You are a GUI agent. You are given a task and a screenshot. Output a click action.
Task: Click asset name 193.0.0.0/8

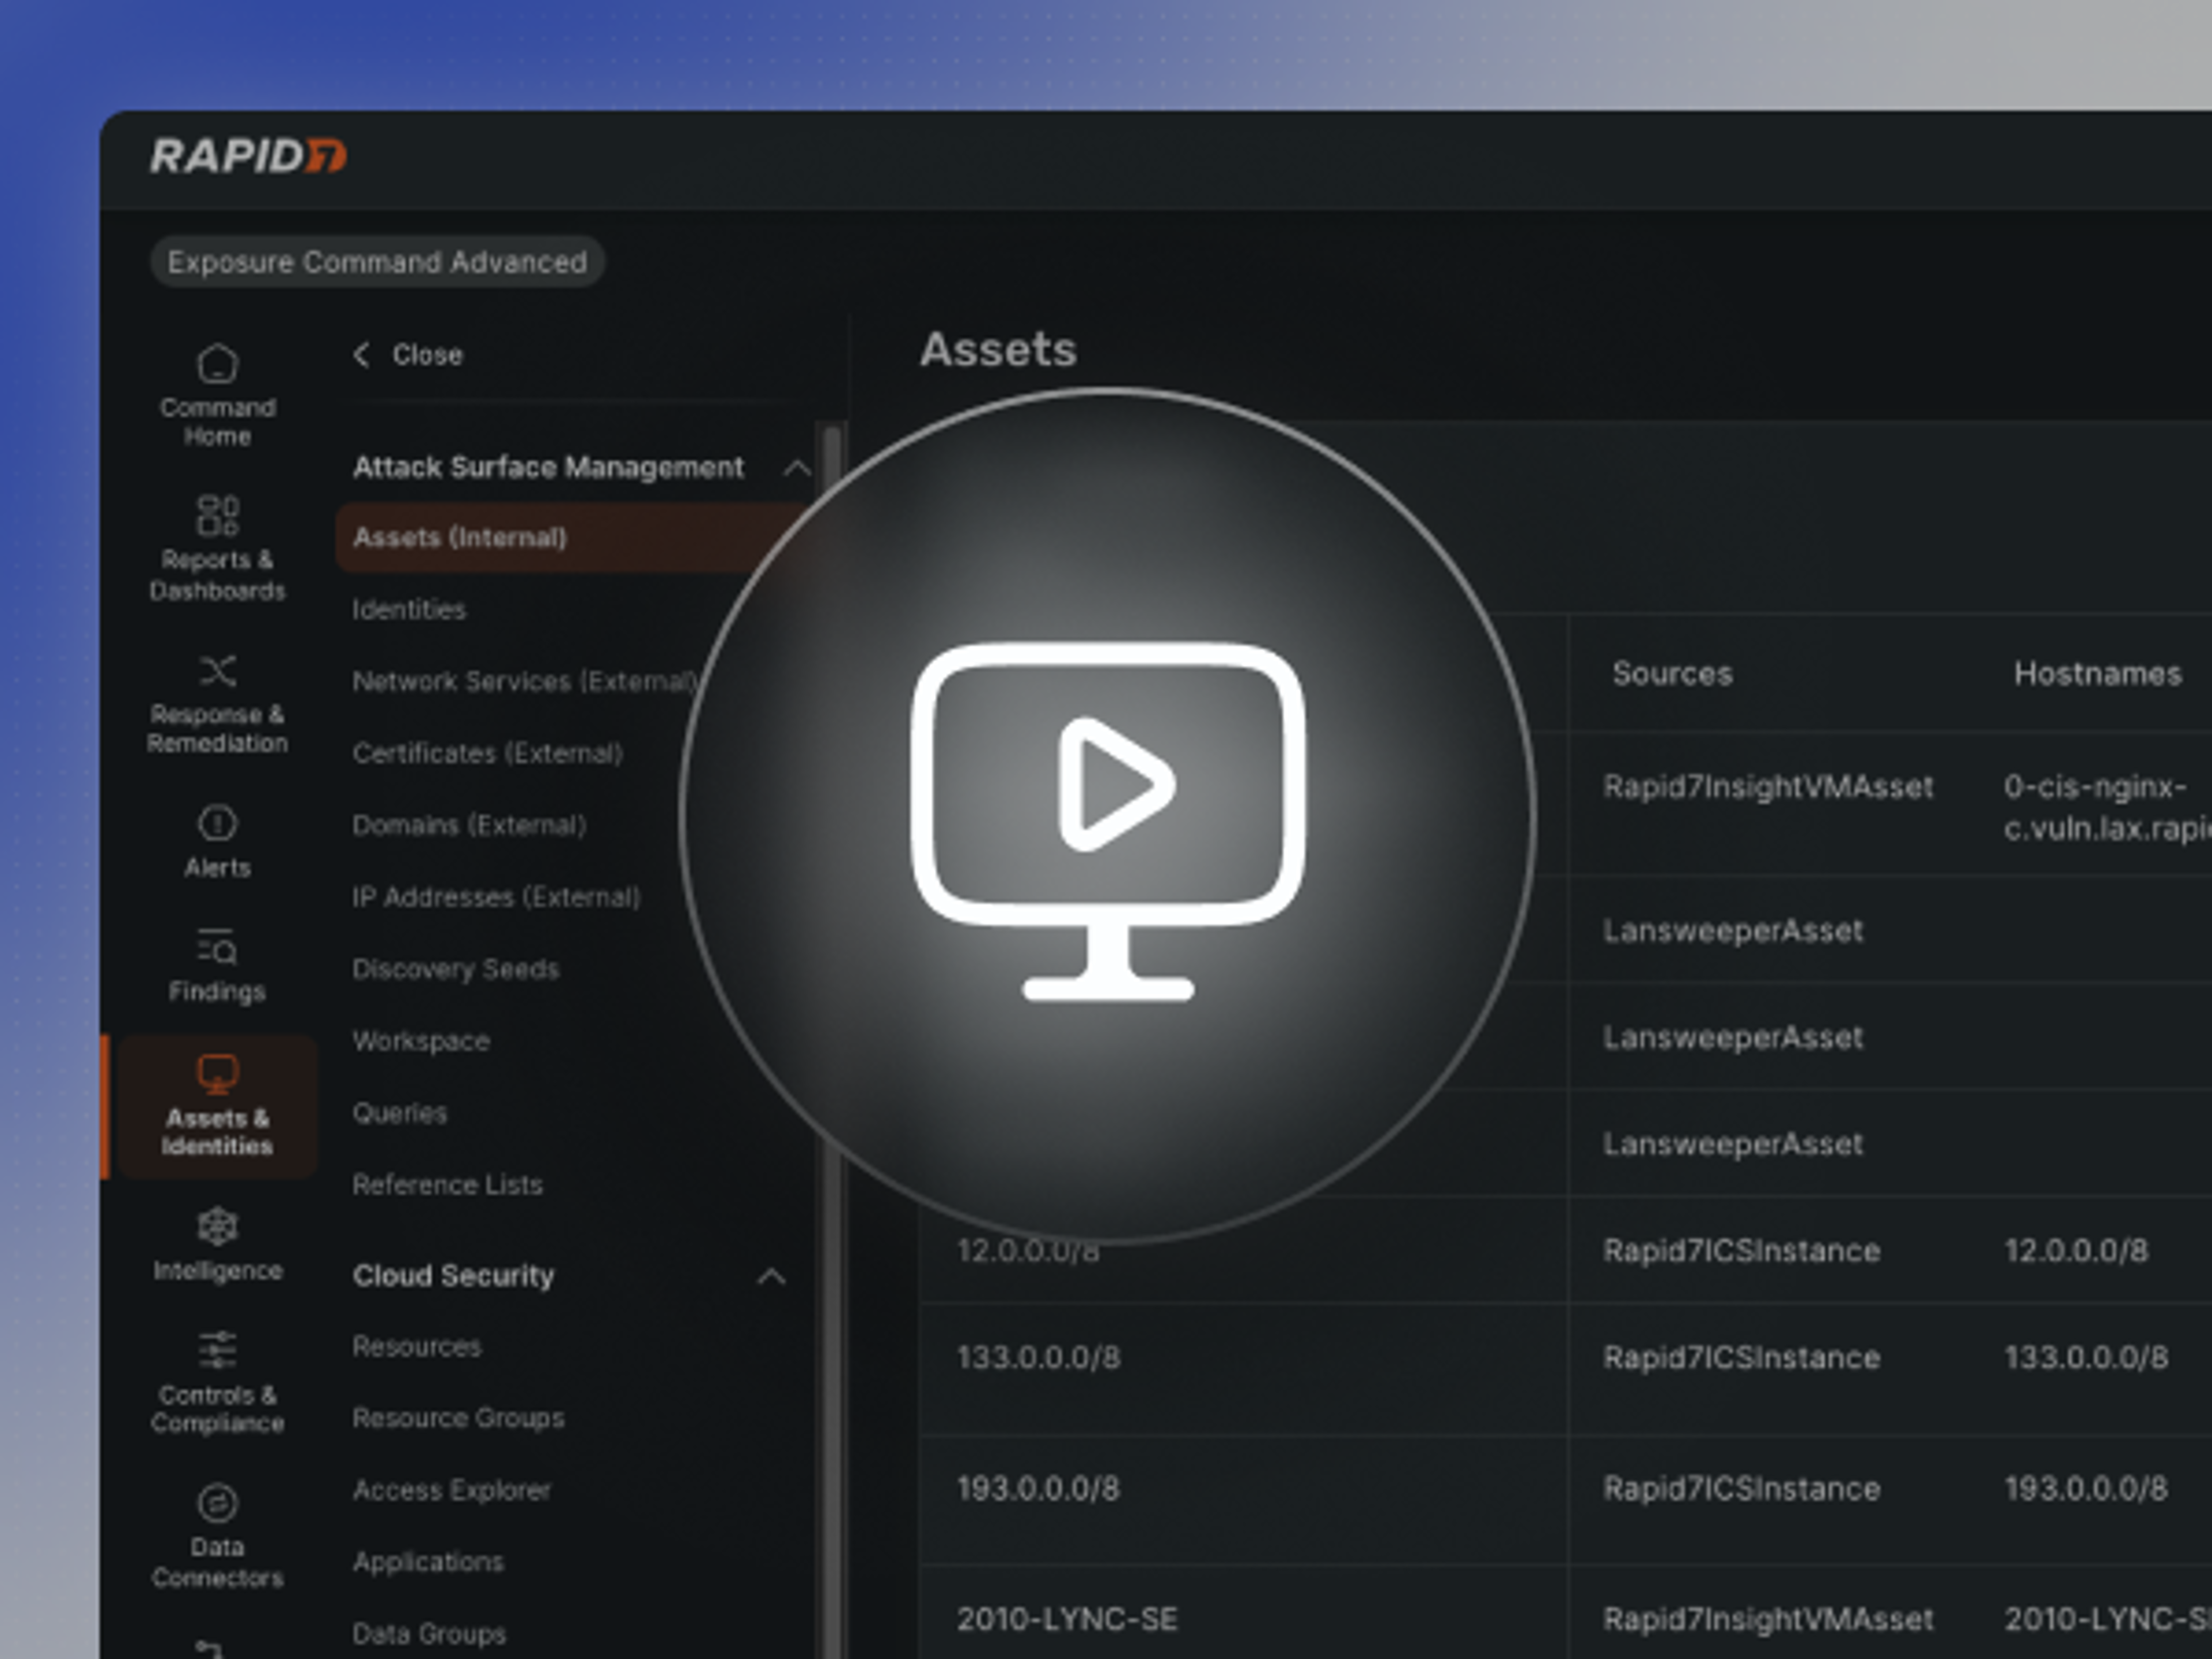click(x=1038, y=1489)
